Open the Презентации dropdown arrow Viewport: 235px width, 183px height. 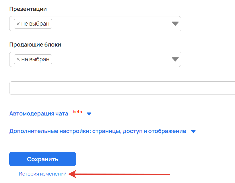pos(175,24)
